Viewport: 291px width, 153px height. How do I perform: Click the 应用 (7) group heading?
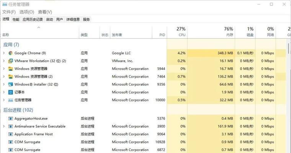[x=11, y=45]
